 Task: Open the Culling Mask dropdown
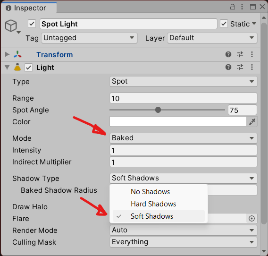pyautogui.click(x=184, y=242)
